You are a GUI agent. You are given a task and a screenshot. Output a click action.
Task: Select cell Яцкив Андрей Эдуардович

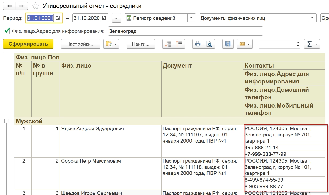click(110, 141)
